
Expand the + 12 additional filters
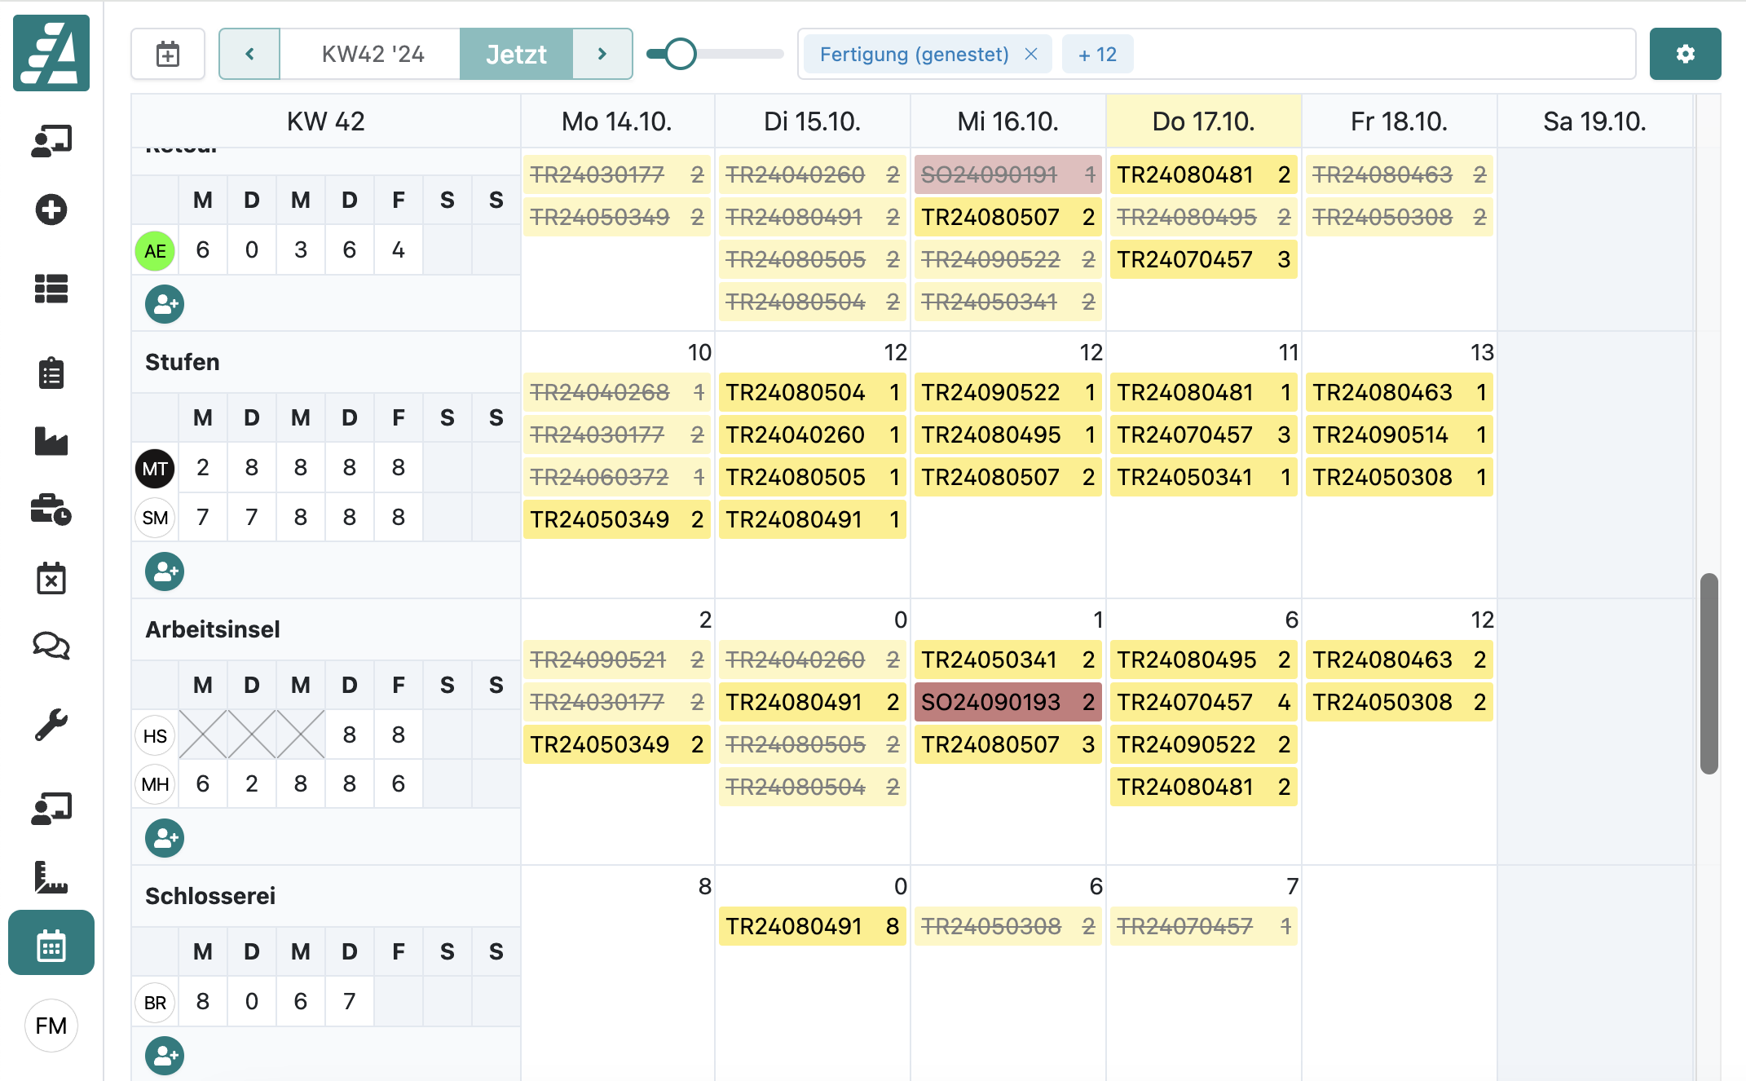(1097, 54)
